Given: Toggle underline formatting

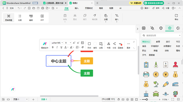Looking at the screenshot, I should (x=61, y=47).
